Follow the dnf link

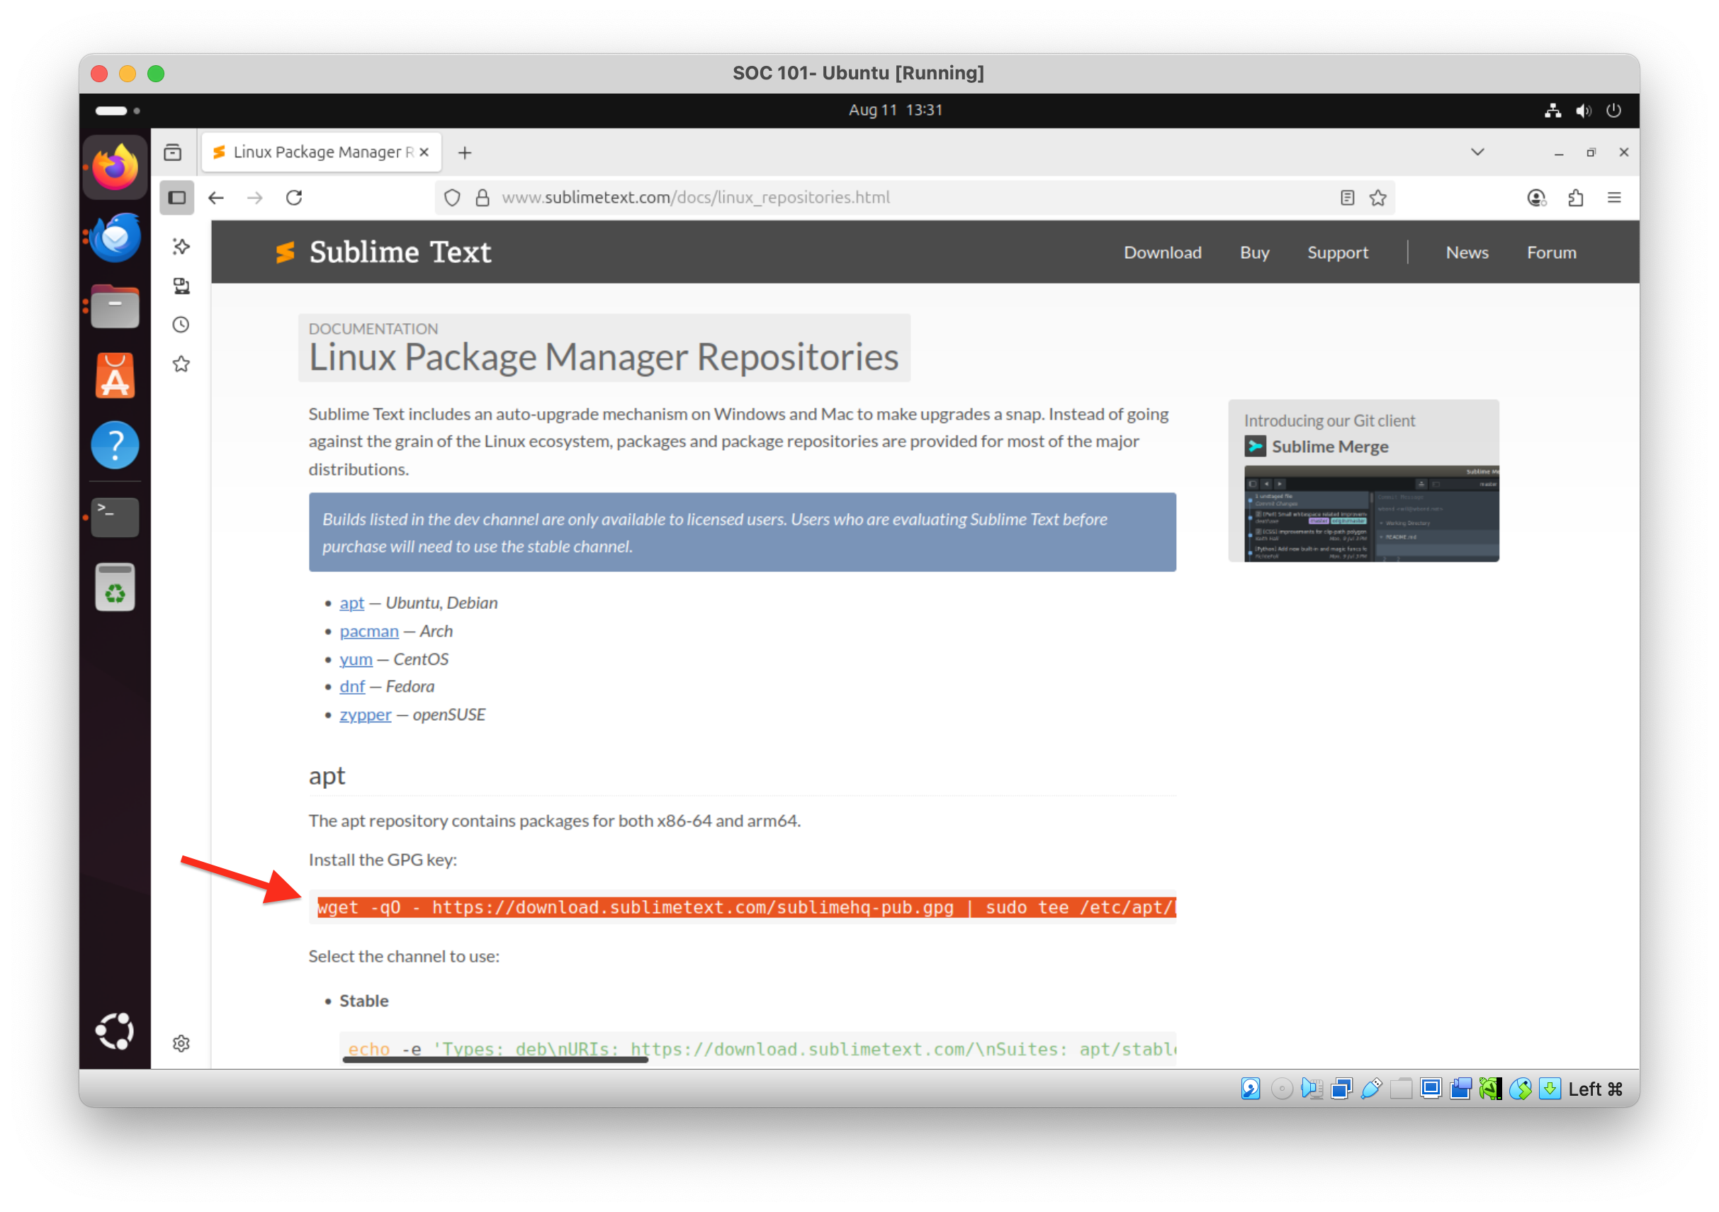(x=352, y=687)
